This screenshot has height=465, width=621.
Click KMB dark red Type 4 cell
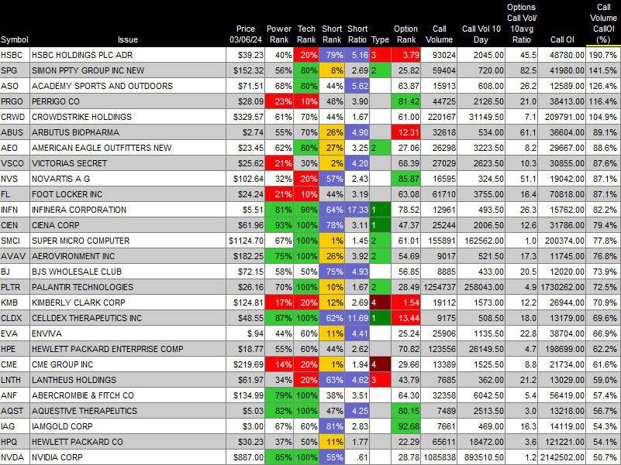coord(380,302)
